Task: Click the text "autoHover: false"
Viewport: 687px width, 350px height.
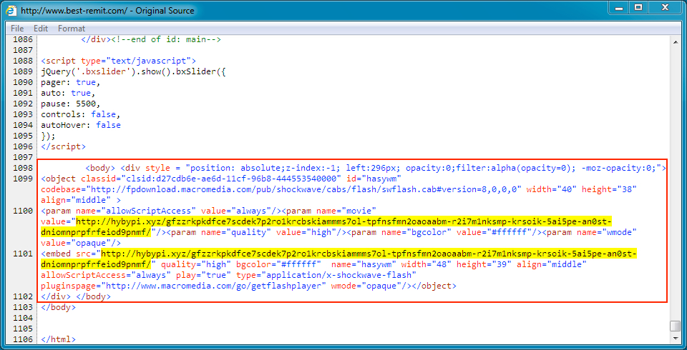Action: click(x=81, y=125)
